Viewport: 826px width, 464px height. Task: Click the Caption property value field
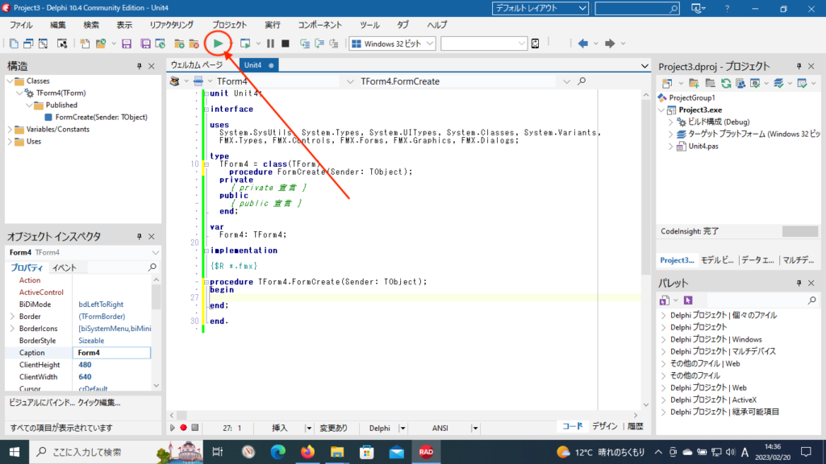(x=113, y=353)
